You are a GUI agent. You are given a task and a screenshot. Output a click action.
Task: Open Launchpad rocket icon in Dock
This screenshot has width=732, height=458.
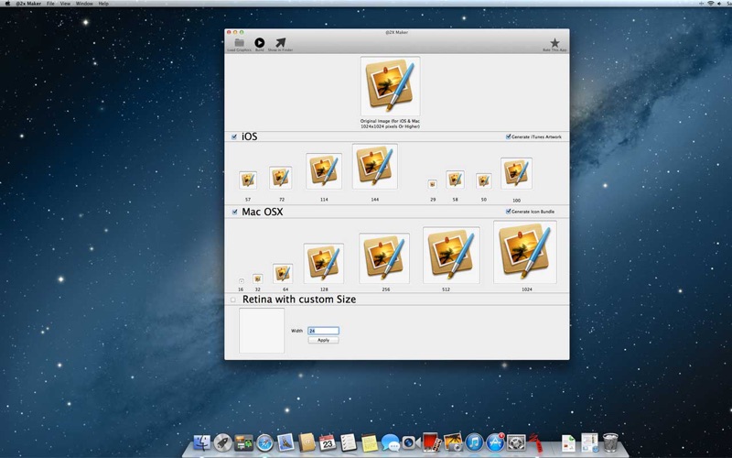coord(222,442)
